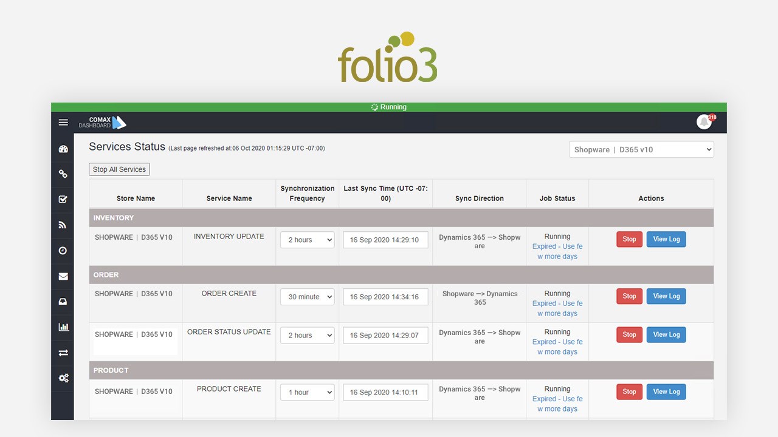Change Order Status Update frequency dropdown
Viewport: 778px width, 437px height.
(307, 335)
